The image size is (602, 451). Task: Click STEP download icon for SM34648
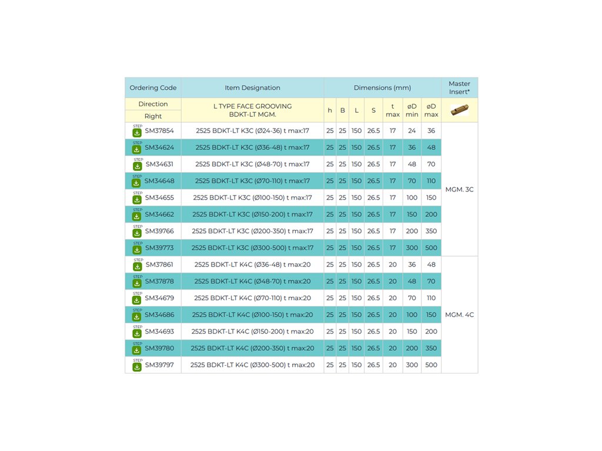[x=137, y=182]
